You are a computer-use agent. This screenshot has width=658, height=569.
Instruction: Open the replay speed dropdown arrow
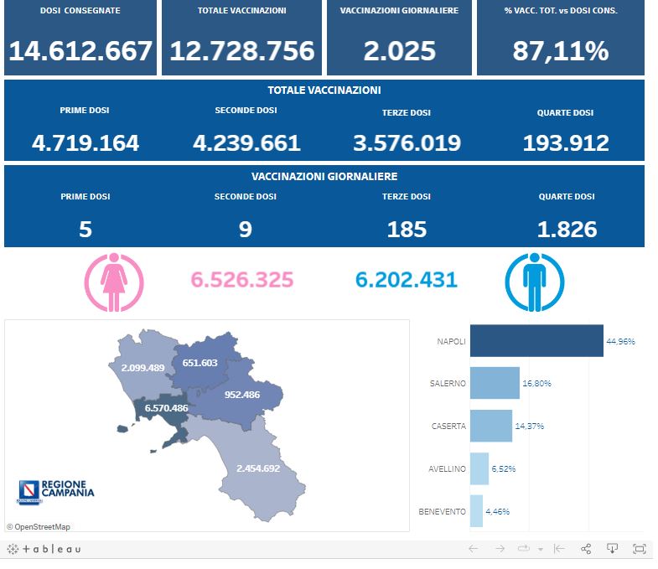[541, 550]
